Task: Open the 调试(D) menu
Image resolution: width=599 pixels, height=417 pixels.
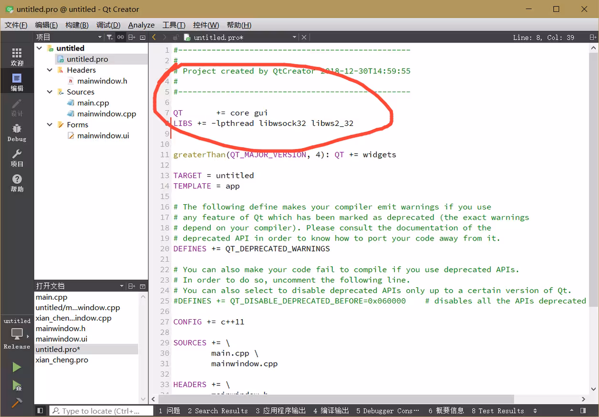Action: point(108,25)
